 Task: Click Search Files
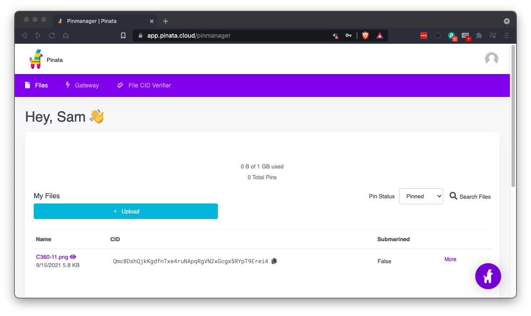pyautogui.click(x=470, y=196)
